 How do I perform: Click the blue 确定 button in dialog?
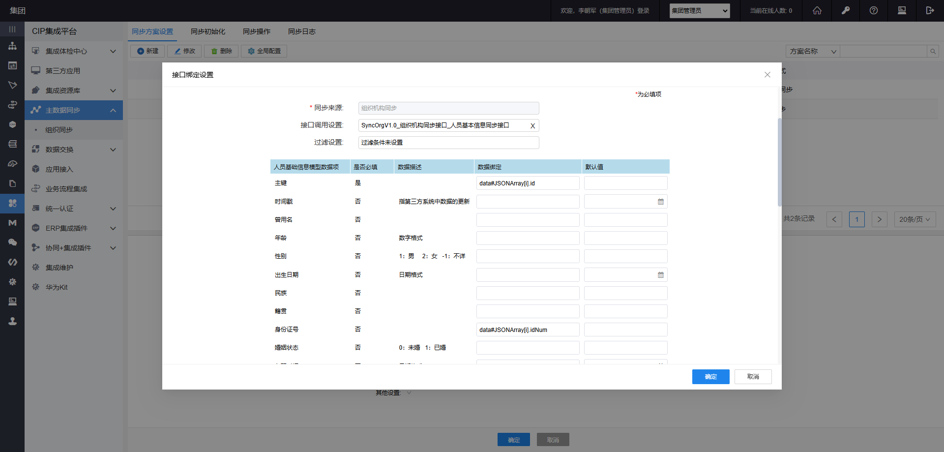click(x=710, y=377)
